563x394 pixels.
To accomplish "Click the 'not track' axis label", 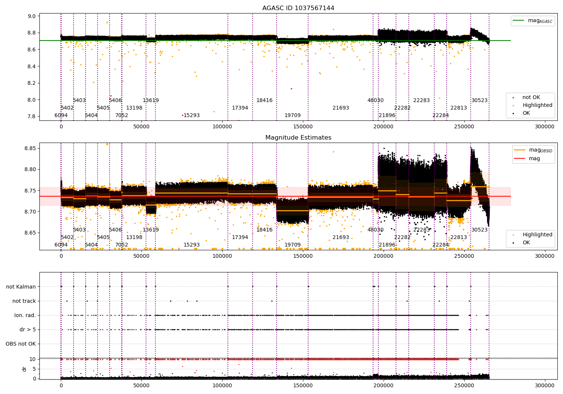I will [24, 301].
